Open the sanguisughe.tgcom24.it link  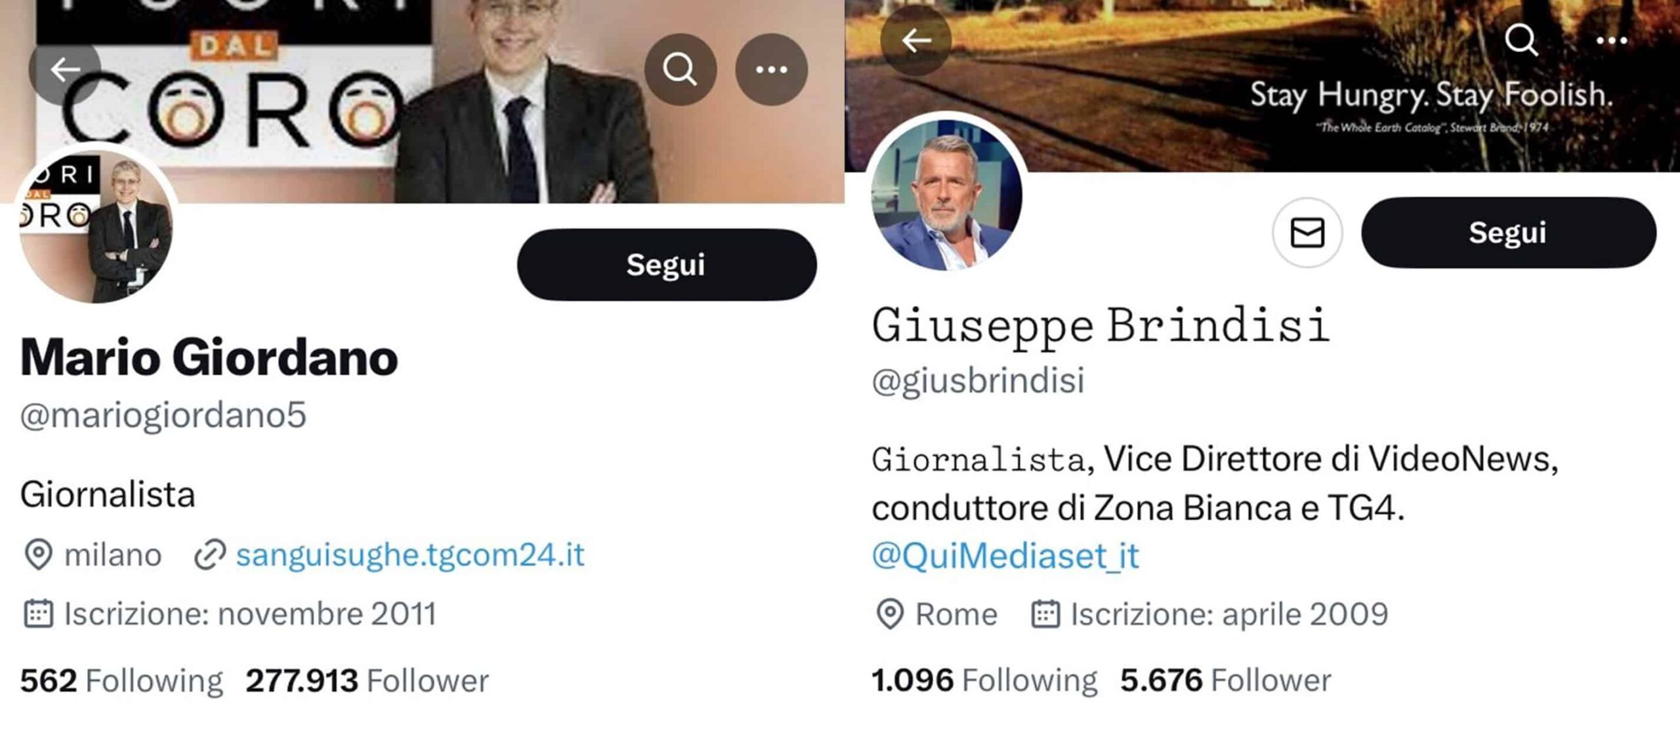click(x=410, y=555)
